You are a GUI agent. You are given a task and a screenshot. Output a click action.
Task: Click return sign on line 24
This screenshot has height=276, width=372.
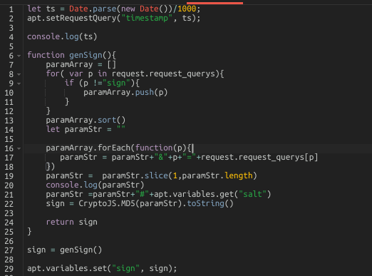tap(71, 222)
